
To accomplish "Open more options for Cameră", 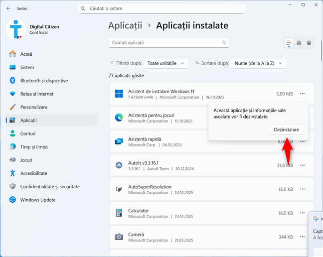I will tap(302, 237).
